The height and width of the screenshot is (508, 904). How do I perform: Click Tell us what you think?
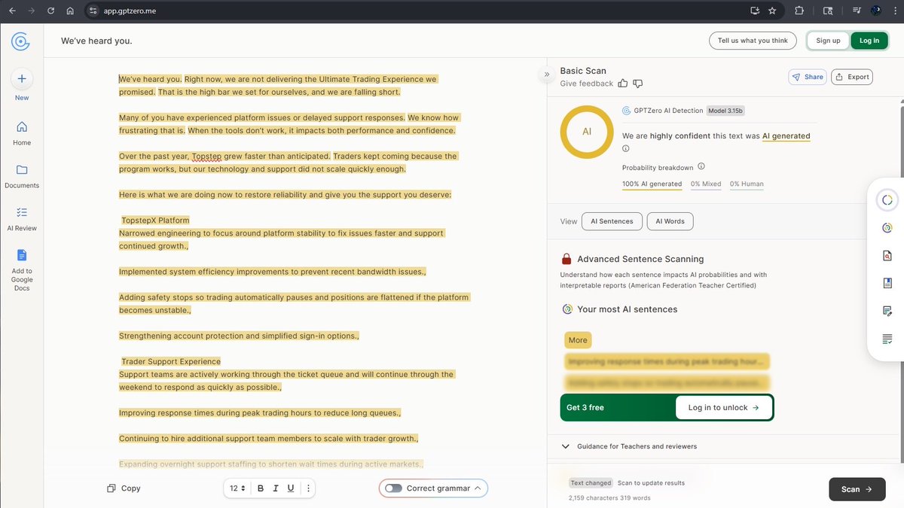tap(753, 41)
